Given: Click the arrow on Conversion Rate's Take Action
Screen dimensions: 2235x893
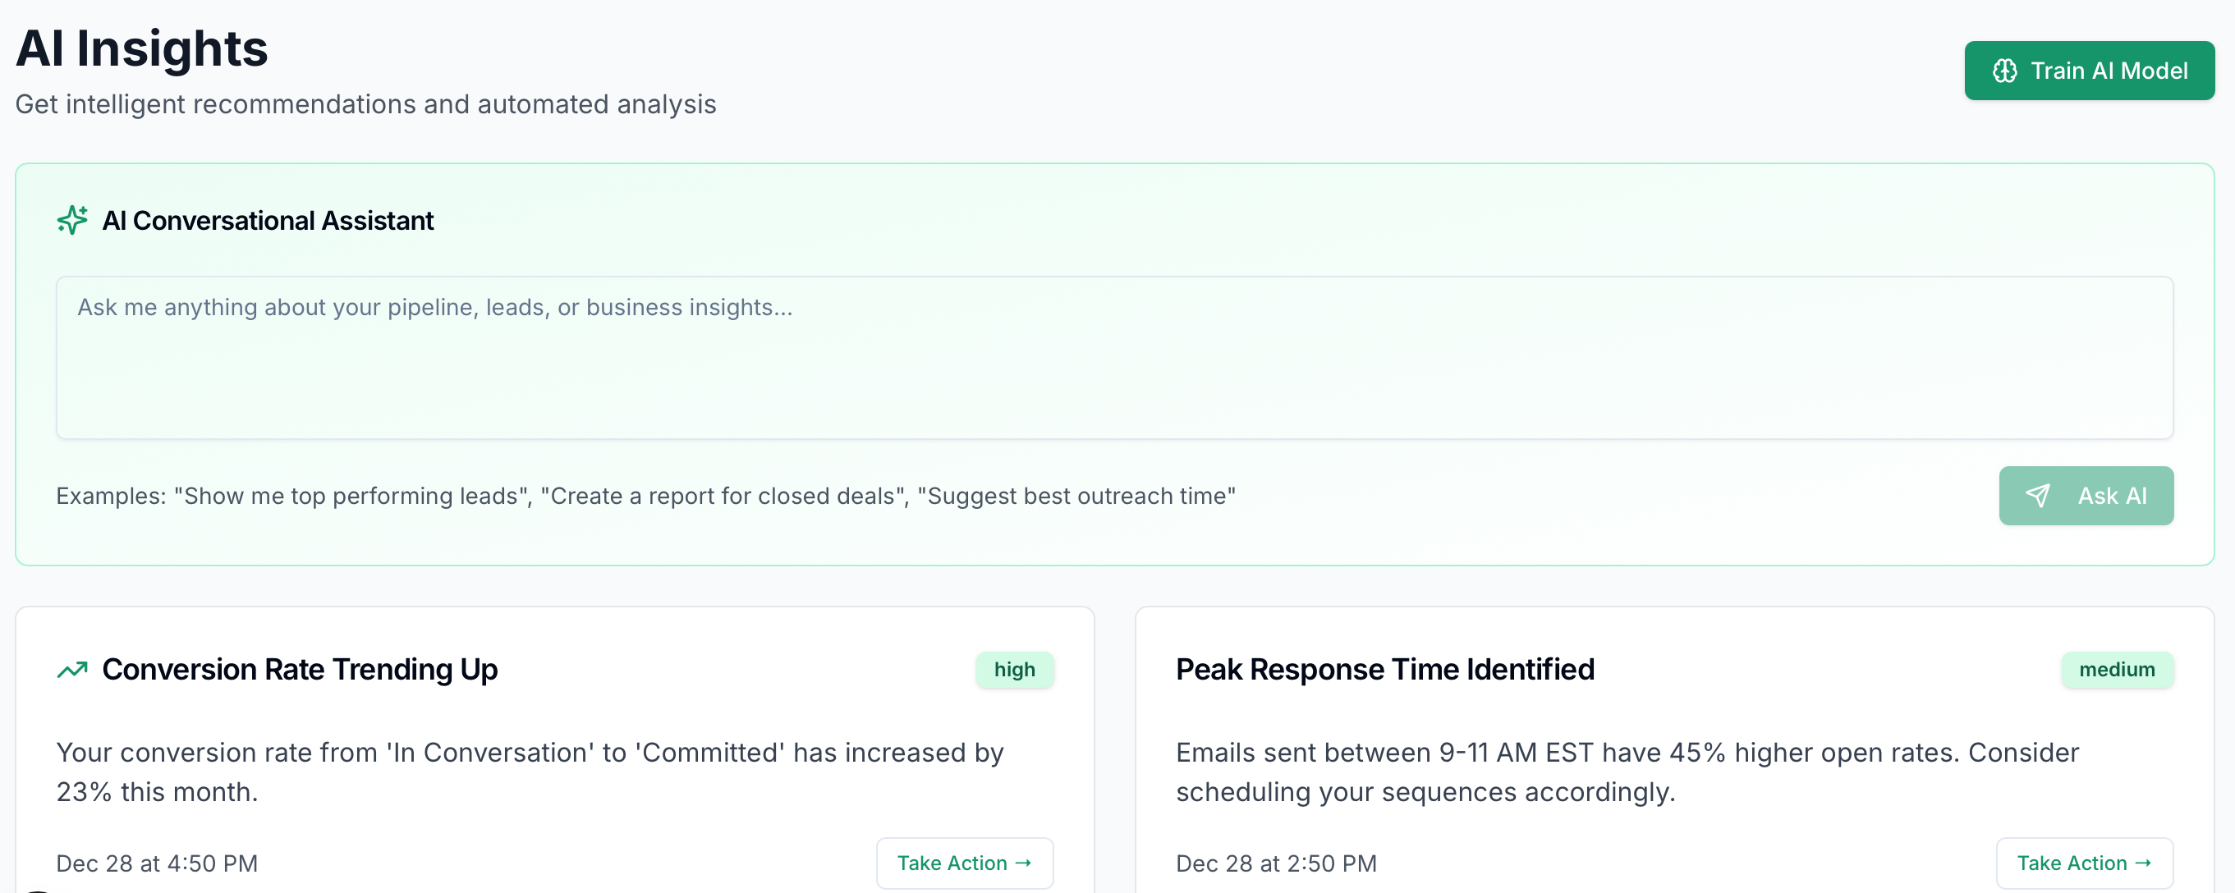Looking at the screenshot, I should tap(1023, 863).
